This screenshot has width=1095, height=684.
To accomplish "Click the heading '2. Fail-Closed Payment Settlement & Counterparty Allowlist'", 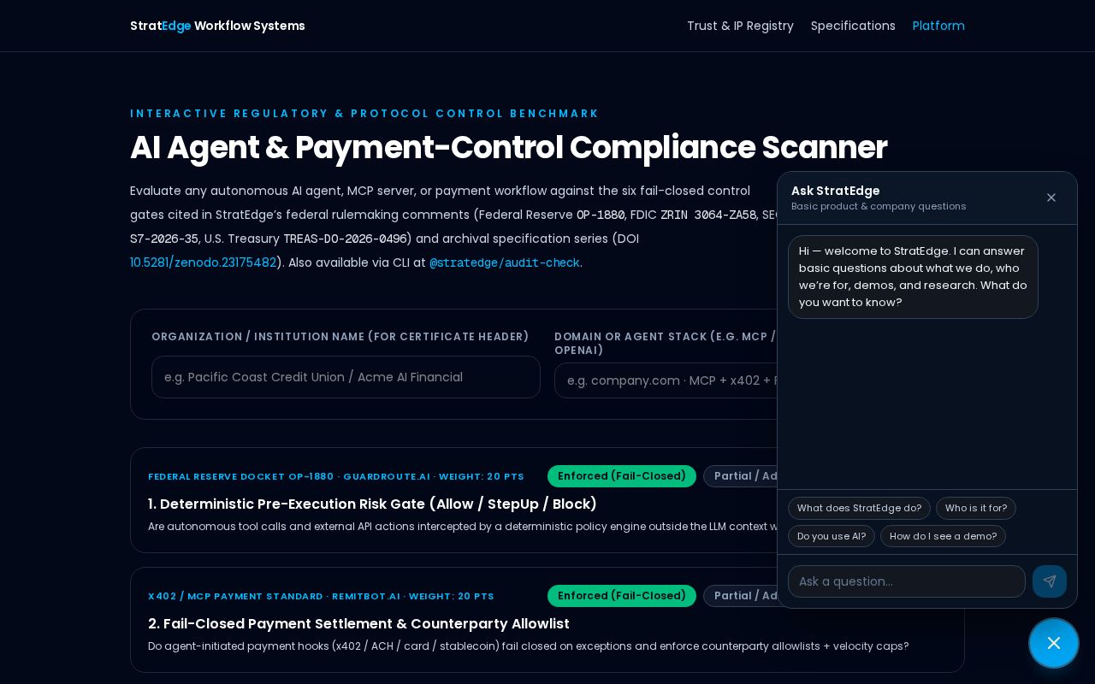I will [358, 624].
